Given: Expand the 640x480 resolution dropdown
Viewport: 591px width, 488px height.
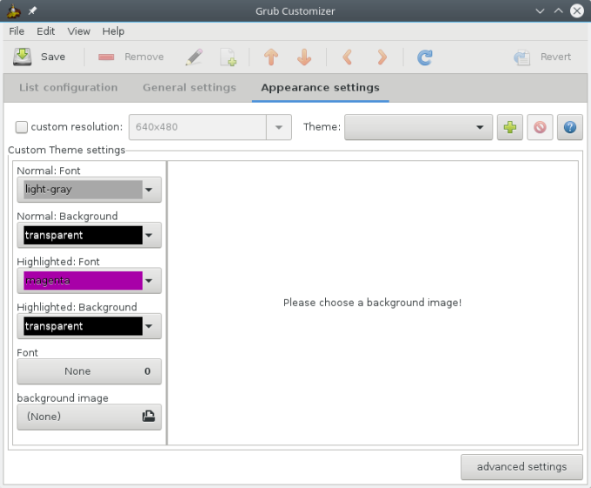Looking at the screenshot, I should tap(278, 127).
